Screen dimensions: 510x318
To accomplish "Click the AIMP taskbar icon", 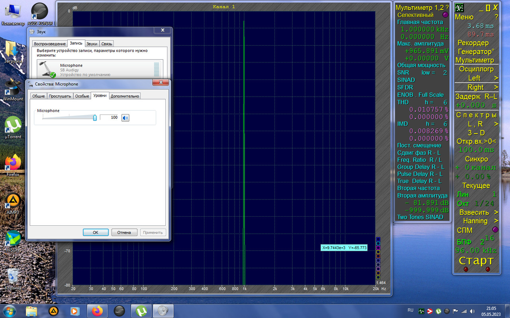I will coord(53,310).
